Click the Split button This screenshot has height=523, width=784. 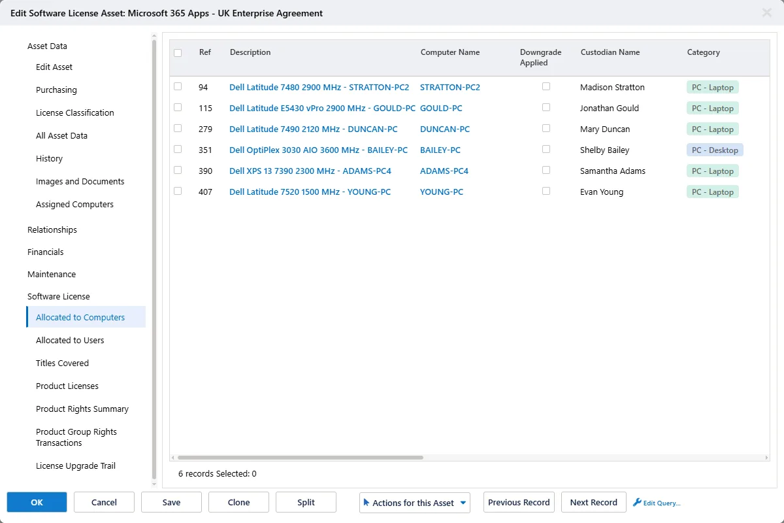click(x=306, y=502)
